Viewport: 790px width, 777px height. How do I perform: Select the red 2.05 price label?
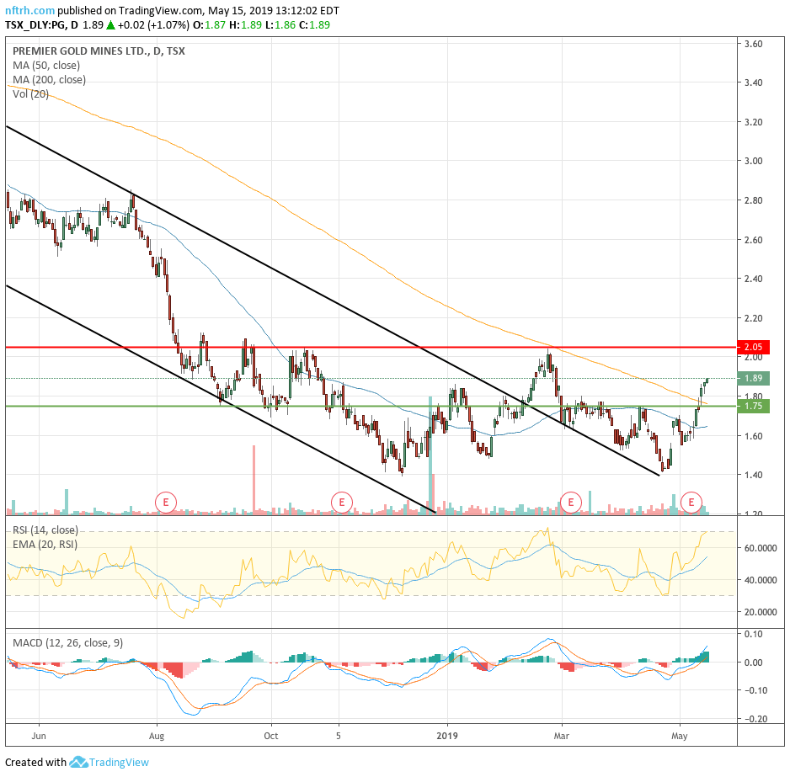tap(753, 347)
